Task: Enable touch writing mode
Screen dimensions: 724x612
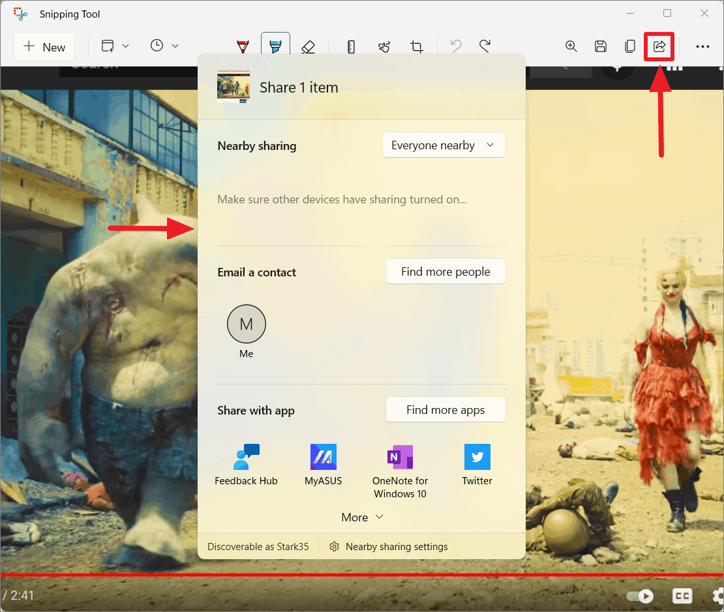Action: pos(384,46)
